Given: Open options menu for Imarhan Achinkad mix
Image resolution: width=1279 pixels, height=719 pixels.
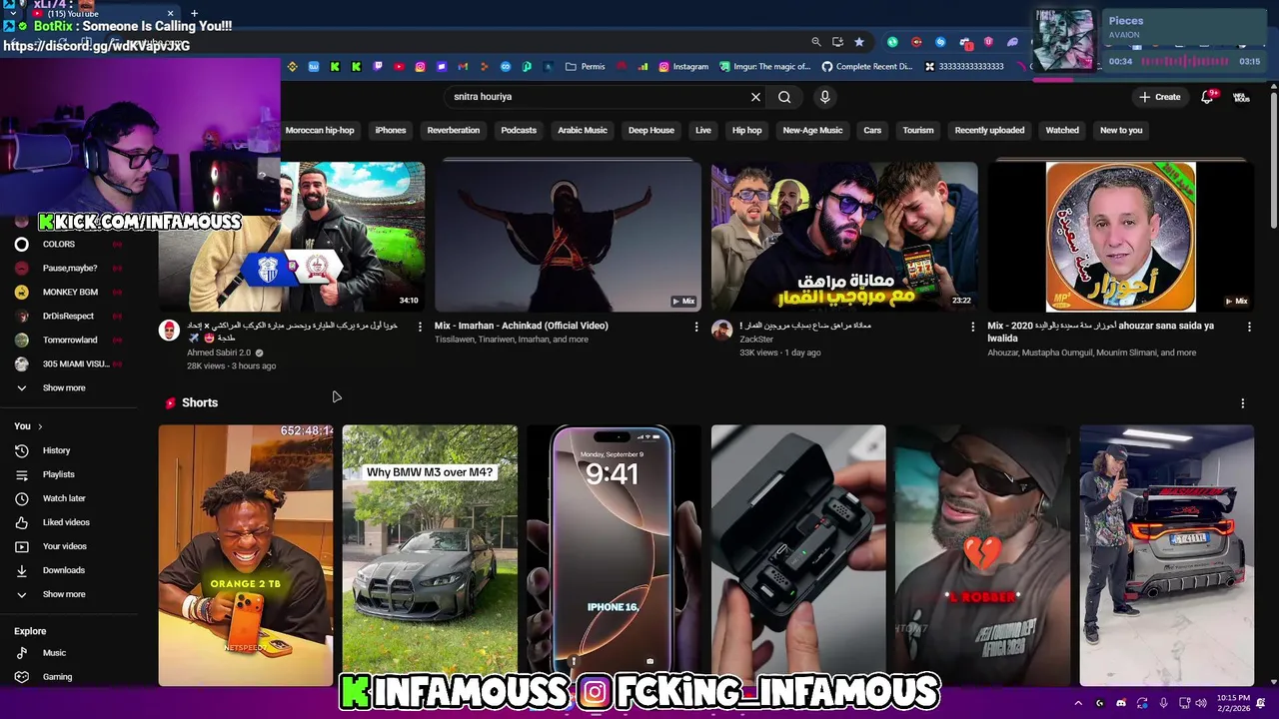Looking at the screenshot, I should pyautogui.click(x=696, y=327).
